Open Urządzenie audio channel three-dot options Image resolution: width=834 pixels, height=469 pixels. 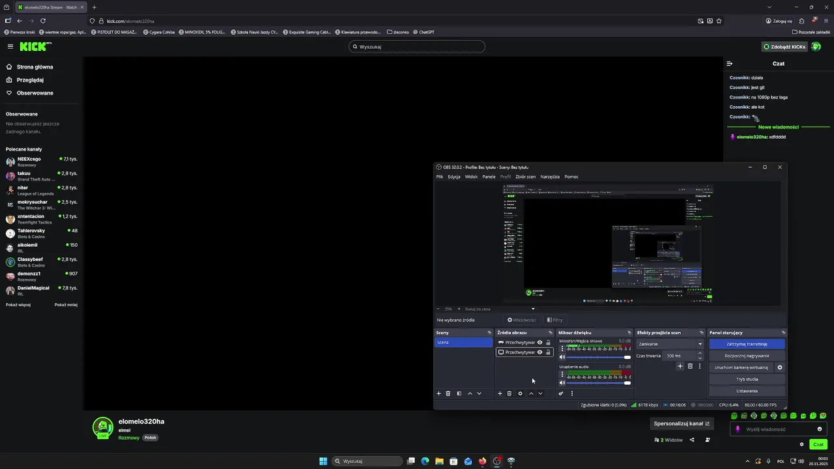pos(562,375)
